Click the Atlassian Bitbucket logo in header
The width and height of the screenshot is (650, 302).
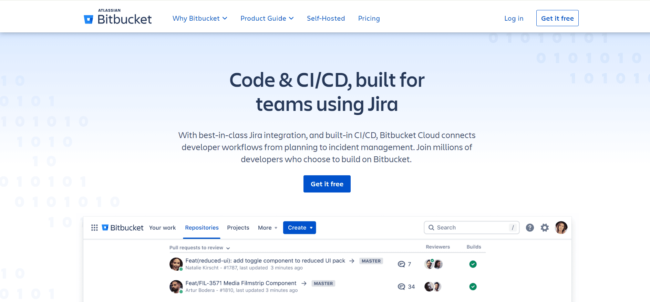click(118, 17)
